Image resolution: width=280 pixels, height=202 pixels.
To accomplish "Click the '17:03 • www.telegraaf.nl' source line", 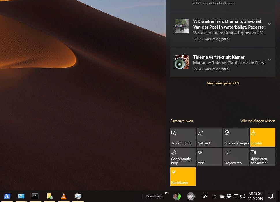I will (211, 39).
